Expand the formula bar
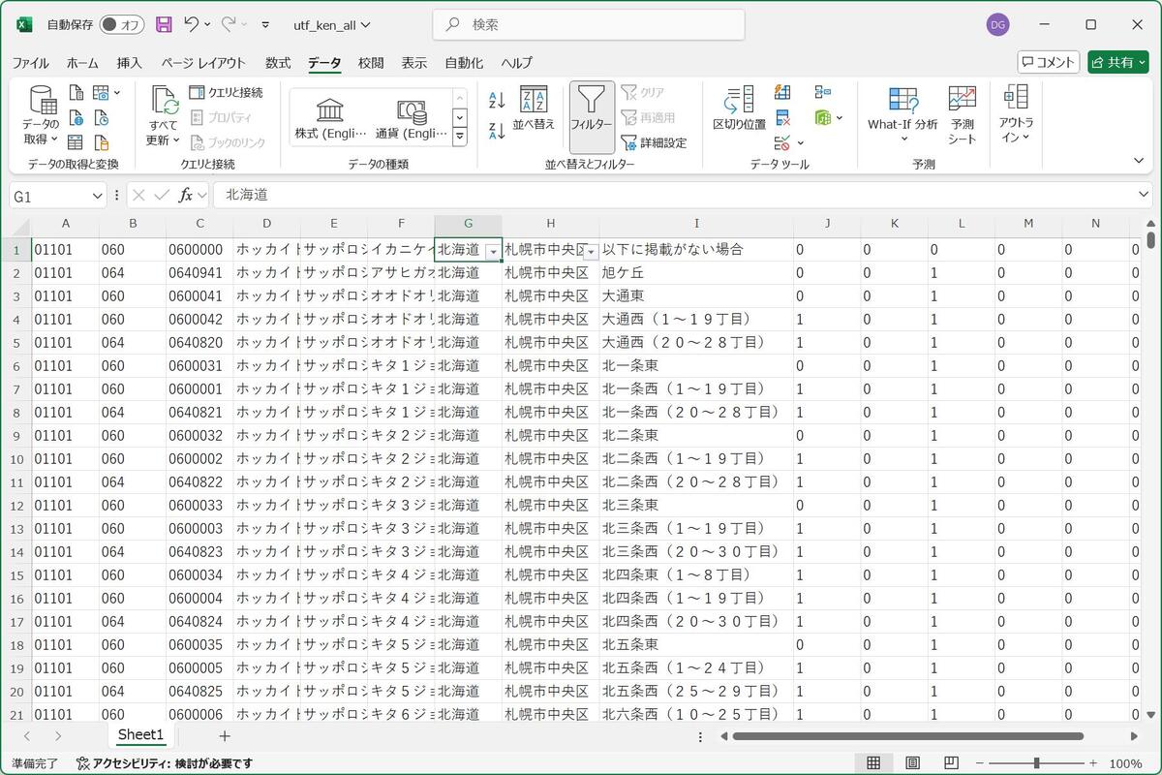 [x=1145, y=195]
